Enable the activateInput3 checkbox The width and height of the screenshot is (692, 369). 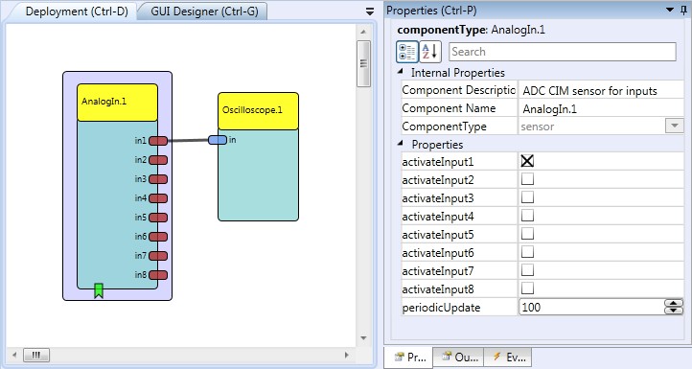(527, 196)
